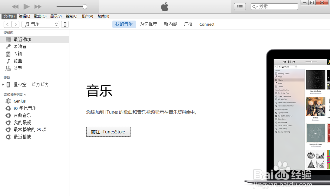Click the 最近播放 playlist label
This screenshot has height=196, width=330.
coord(22,137)
